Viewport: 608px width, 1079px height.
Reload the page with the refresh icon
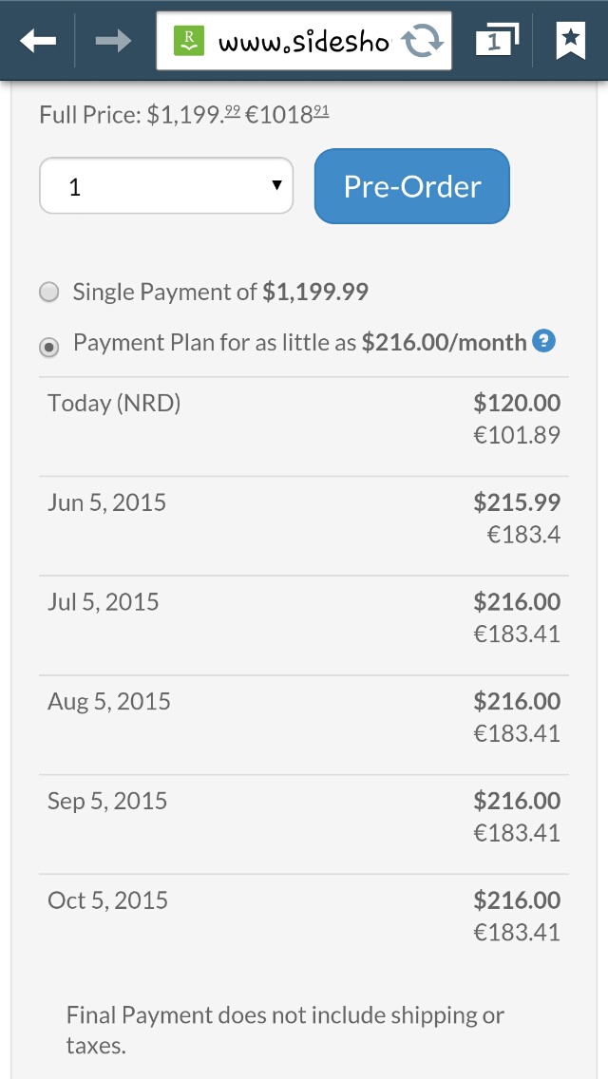click(419, 41)
